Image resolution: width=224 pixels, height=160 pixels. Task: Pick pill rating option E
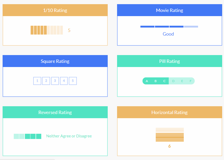182,81
